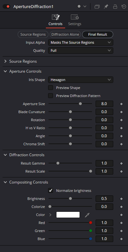Toggle the ApertureDiffraction1 node enable switch
128x252 pixels.
(6, 6)
